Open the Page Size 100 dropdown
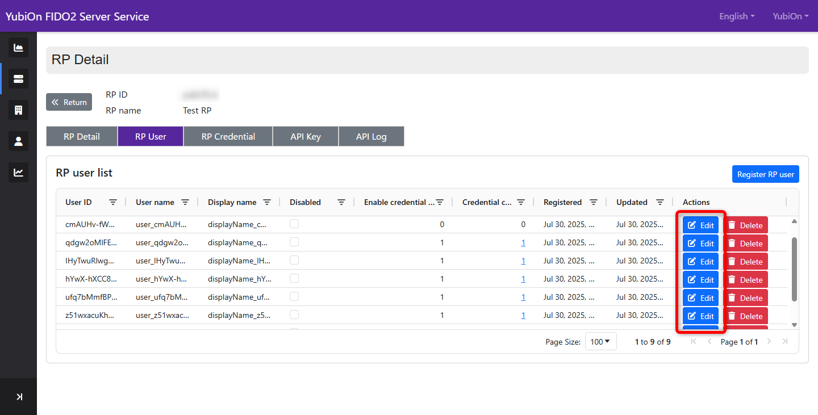This screenshot has width=818, height=415. coord(601,341)
